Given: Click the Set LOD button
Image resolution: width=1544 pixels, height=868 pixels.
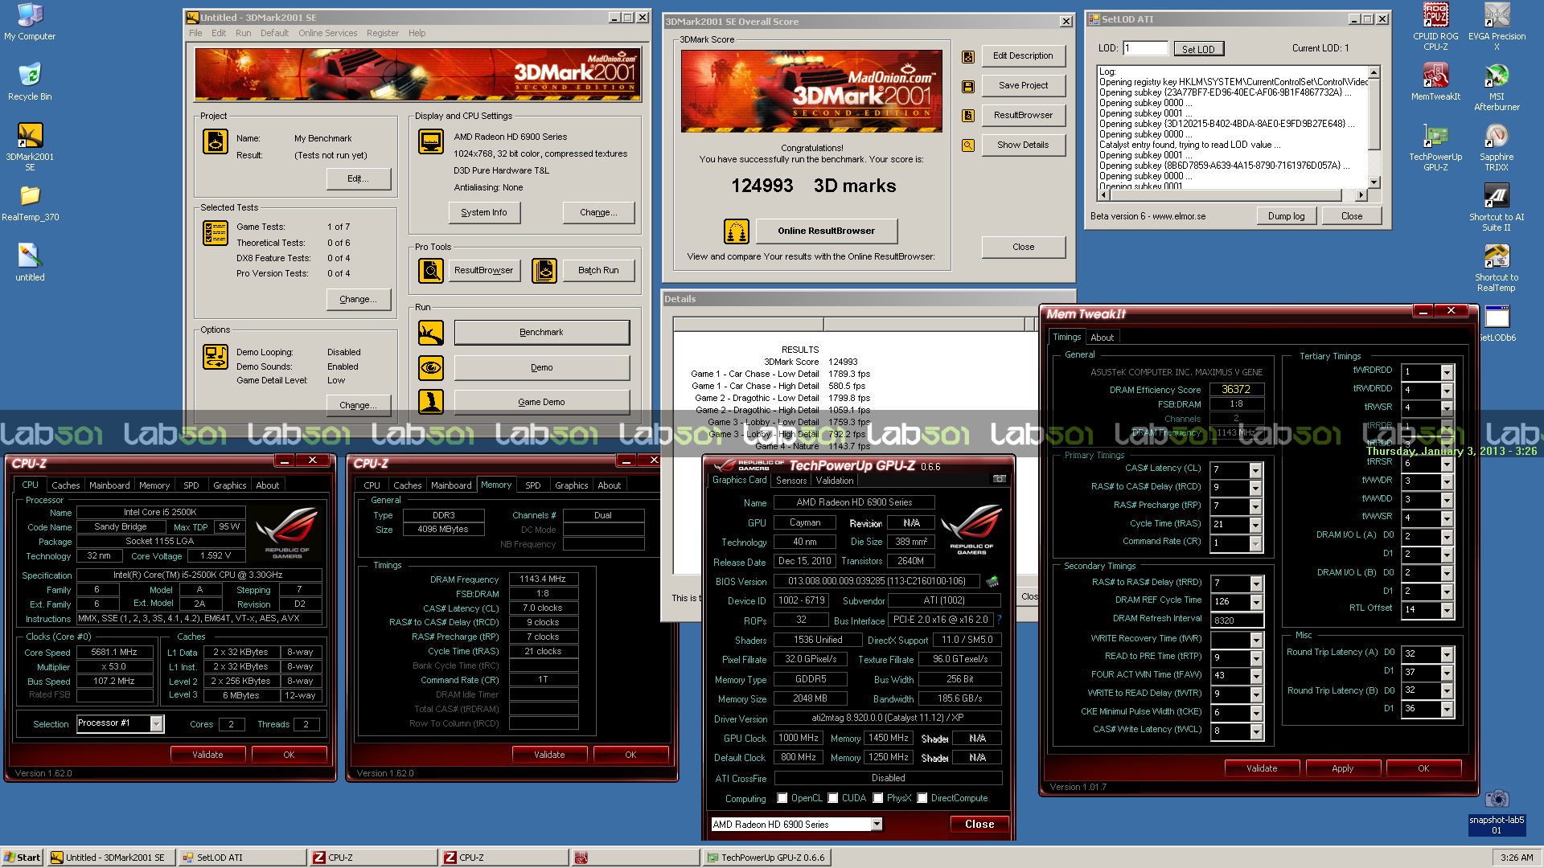Looking at the screenshot, I should (x=1198, y=49).
